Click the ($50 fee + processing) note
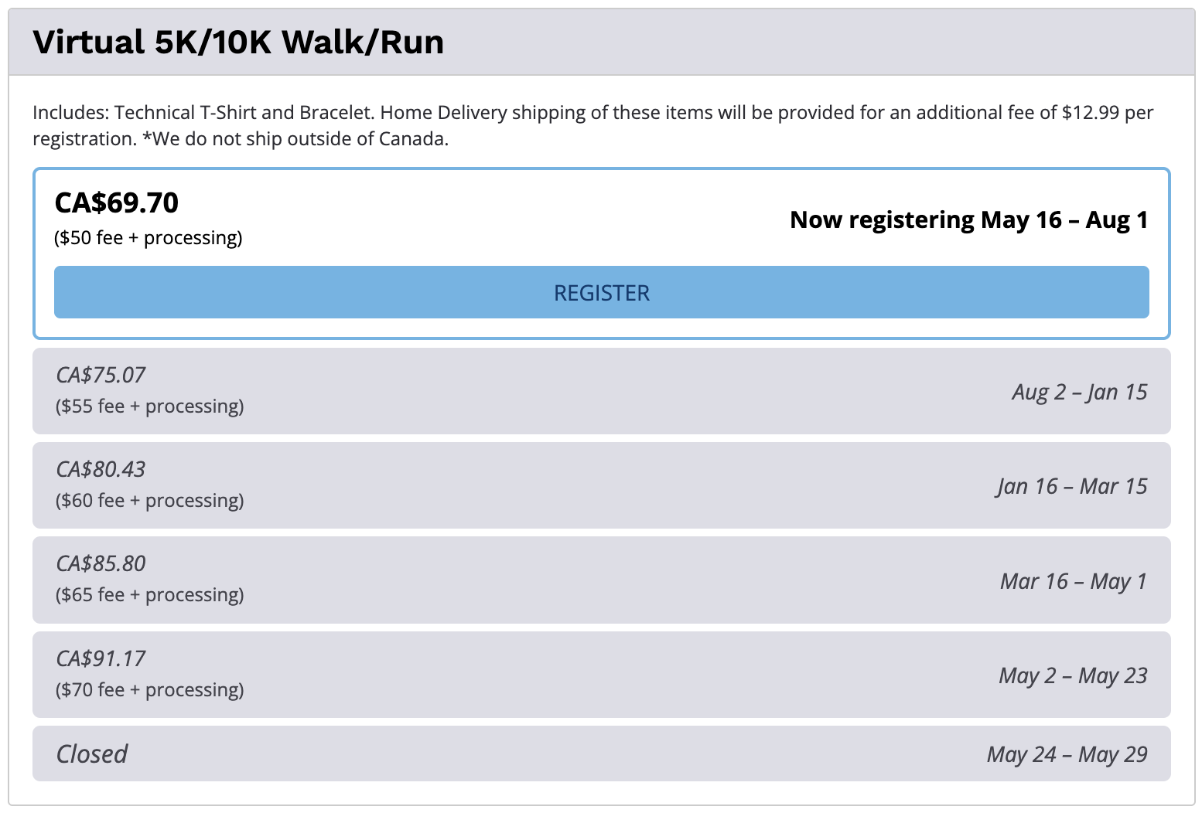1202x813 pixels. pyautogui.click(x=149, y=238)
